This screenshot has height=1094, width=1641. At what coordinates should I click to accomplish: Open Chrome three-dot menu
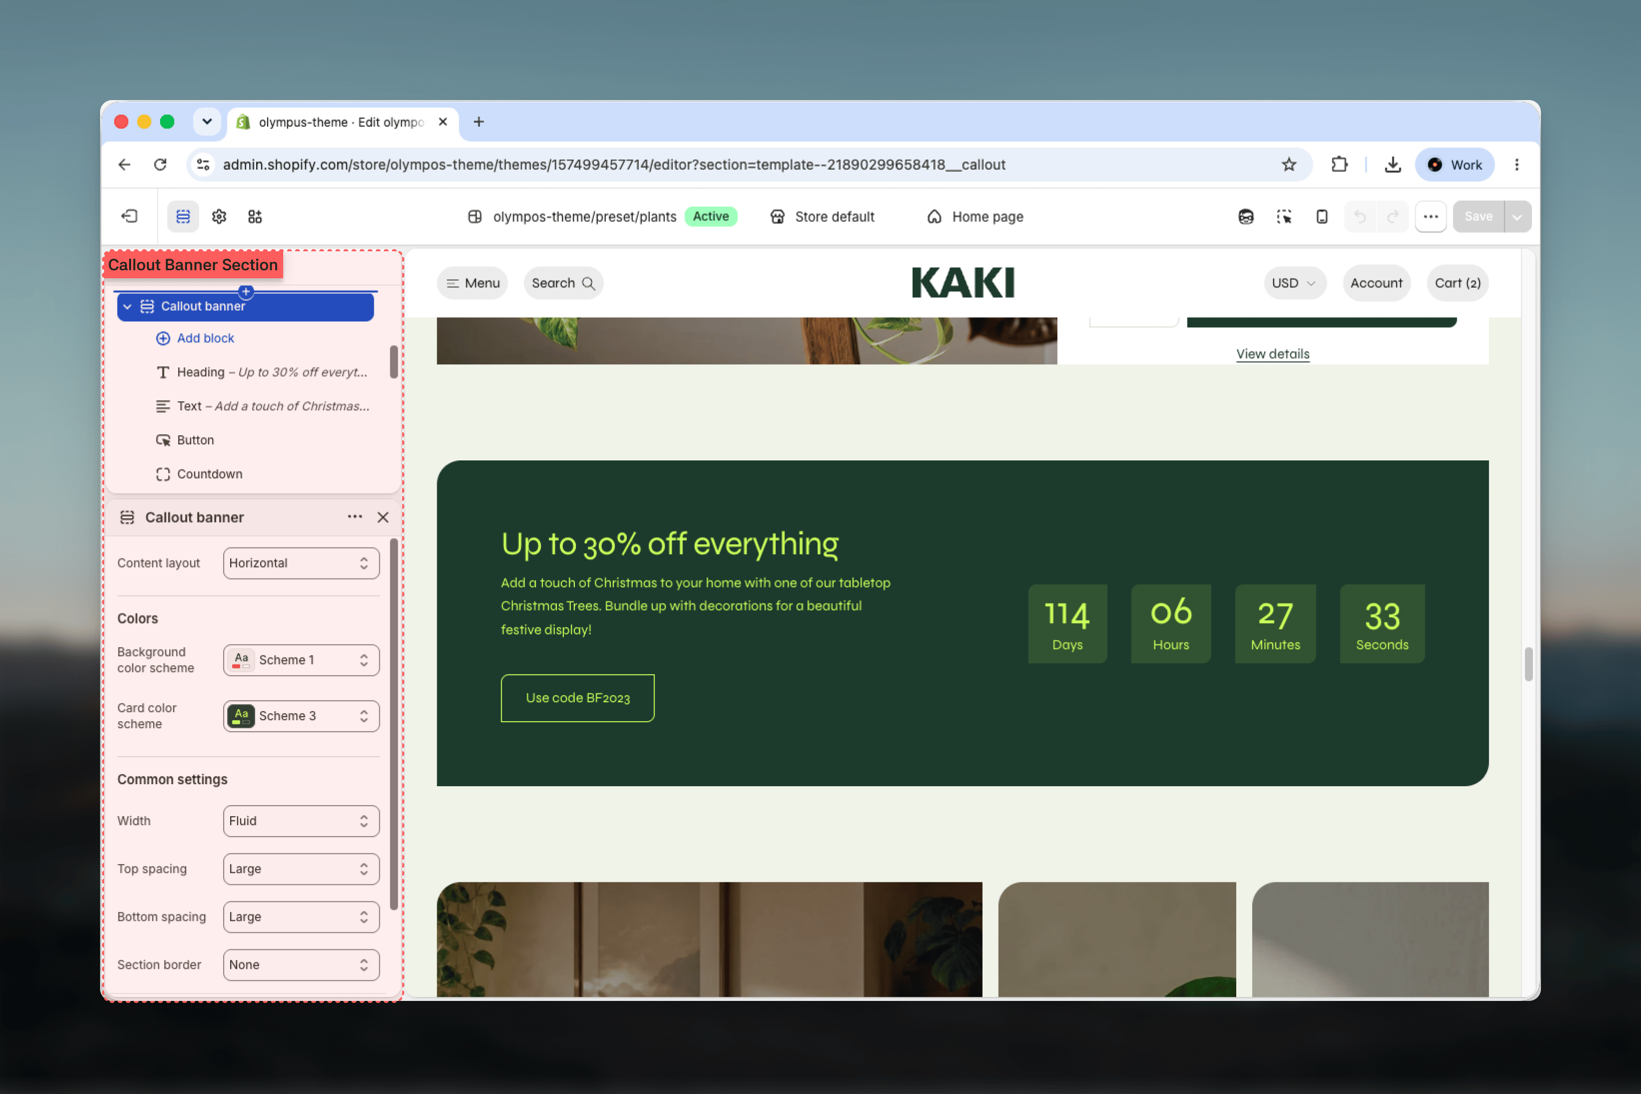point(1516,165)
